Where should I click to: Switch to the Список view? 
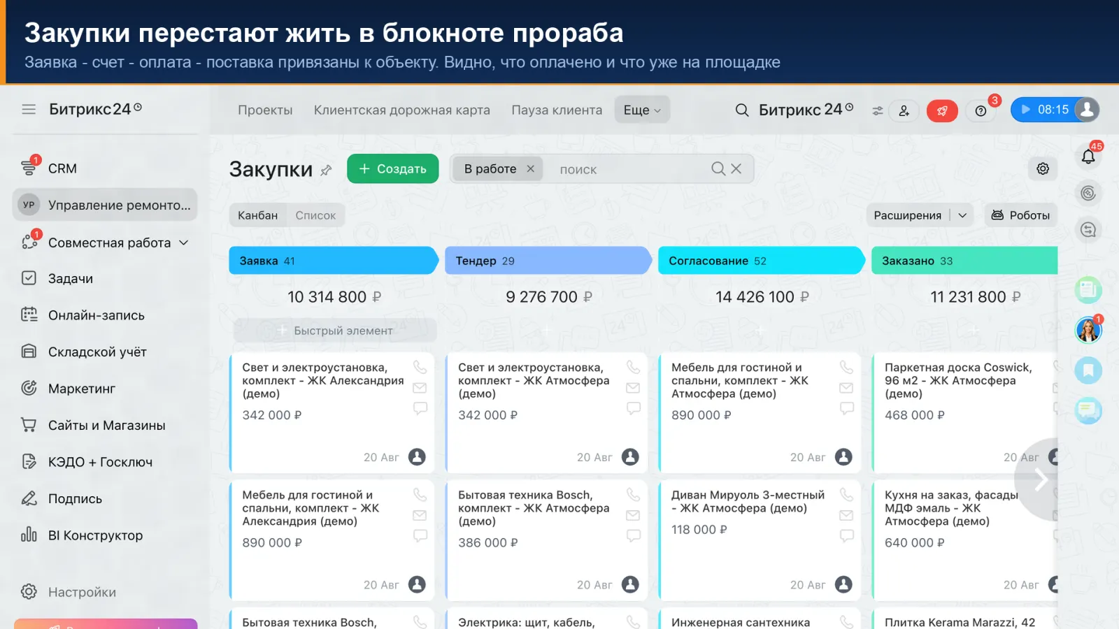pyautogui.click(x=315, y=215)
